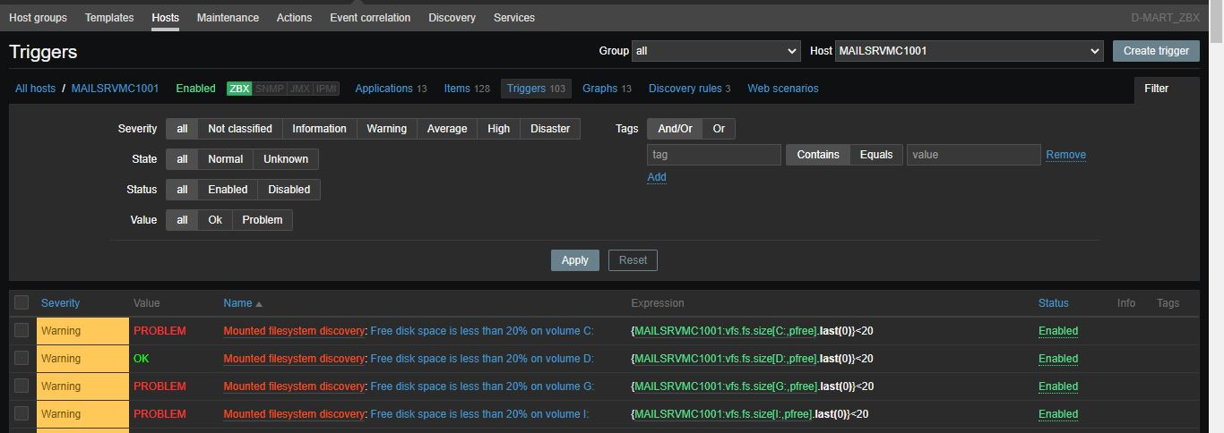Switch to the Templates menu tab
The width and height of the screenshot is (1224, 433).
point(109,18)
